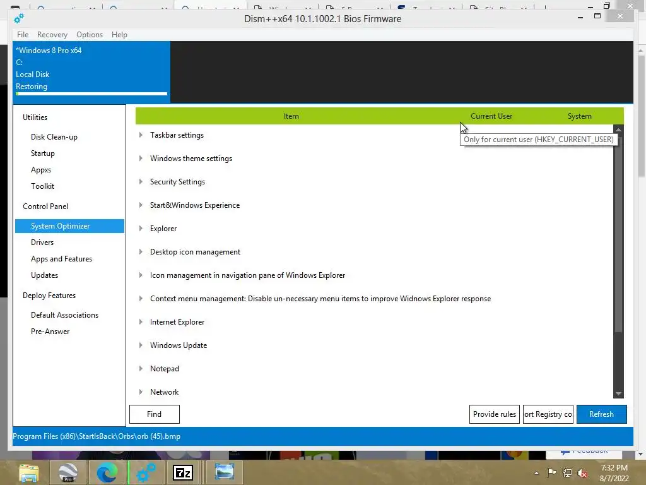The width and height of the screenshot is (646, 485).
Task: Open Pre-Answer in sidebar
Action: [x=50, y=332]
